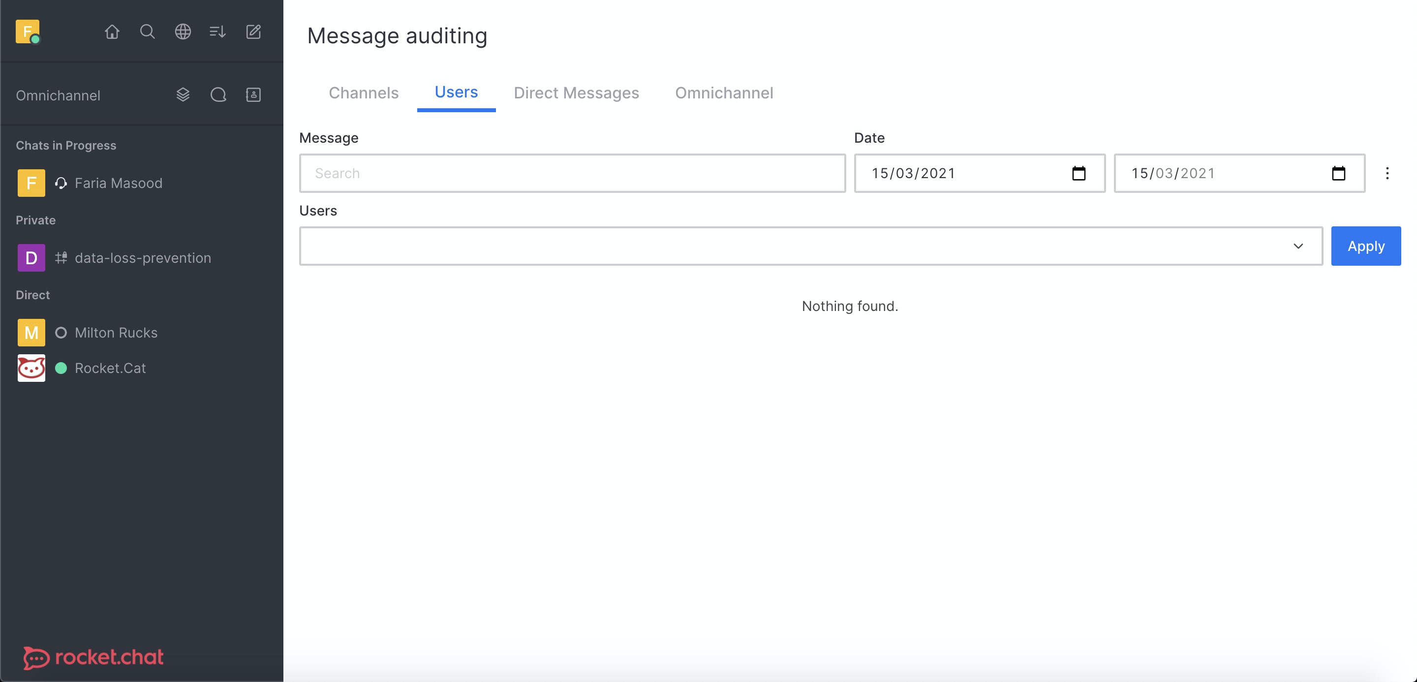
Task: Open the sort options icon
Action: tap(218, 32)
